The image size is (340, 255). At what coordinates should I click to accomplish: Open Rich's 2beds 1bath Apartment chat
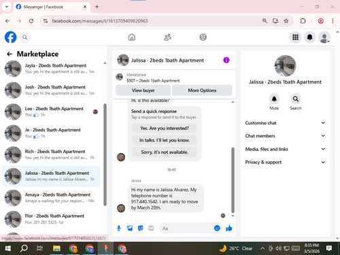click(x=52, y=154)
